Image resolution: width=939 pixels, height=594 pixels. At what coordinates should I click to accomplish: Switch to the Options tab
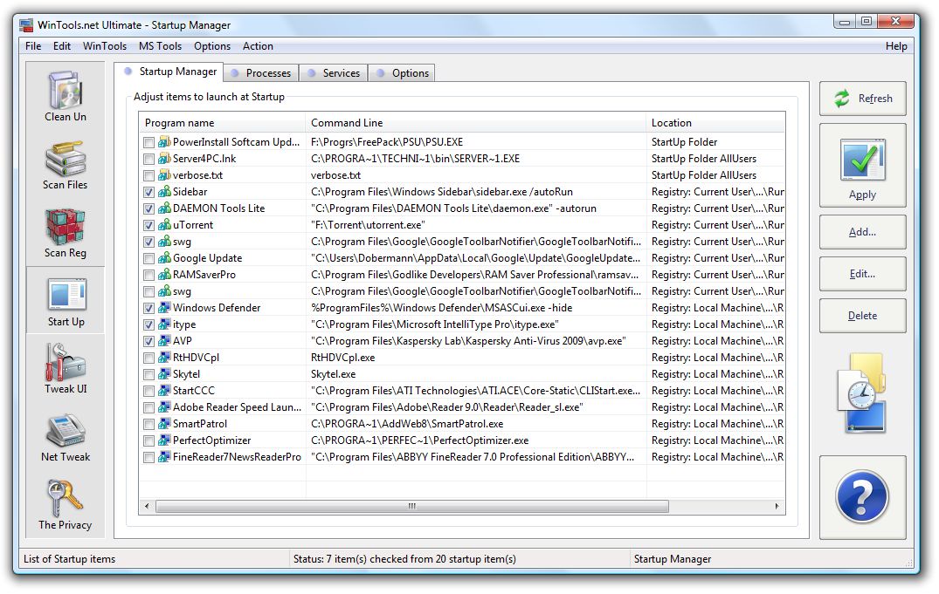tap(402, 73)
